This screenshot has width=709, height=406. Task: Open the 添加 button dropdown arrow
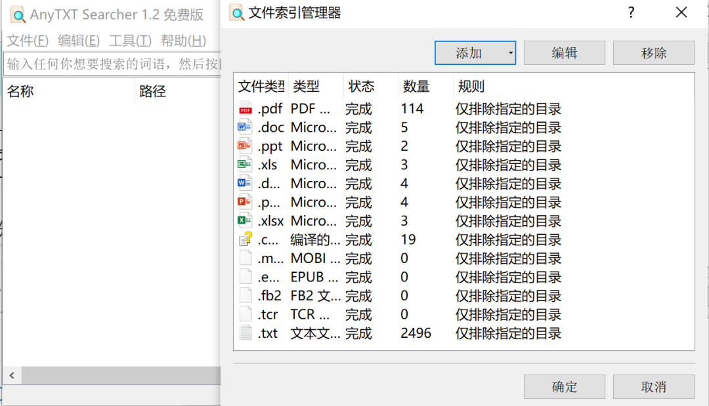pos(511,53)
